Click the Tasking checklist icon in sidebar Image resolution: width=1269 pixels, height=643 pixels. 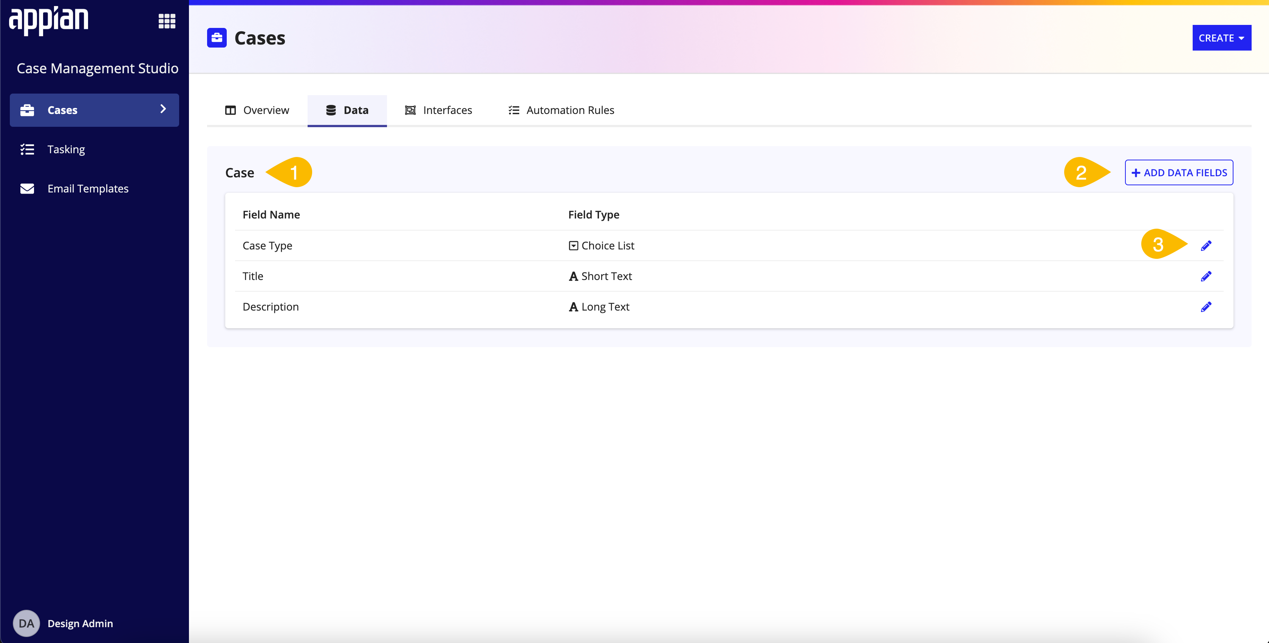(x=27, y=149)
